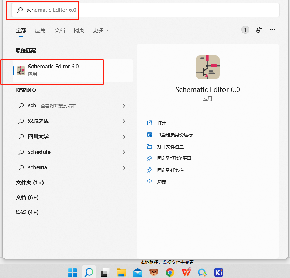
Task: Switch to the 文档 tab
Action: coord(59,30)
